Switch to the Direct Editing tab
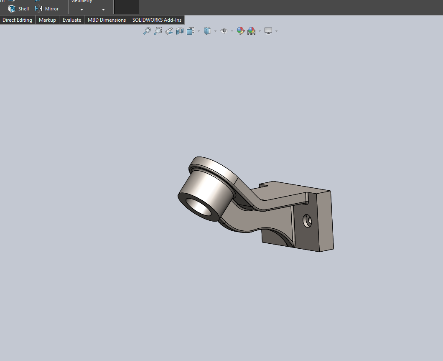 click(17, 20)
